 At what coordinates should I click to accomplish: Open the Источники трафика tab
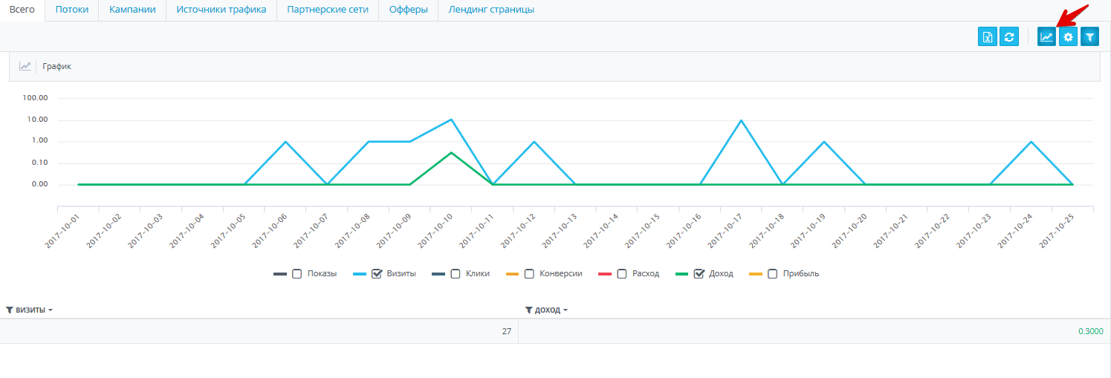click(221, 10)
